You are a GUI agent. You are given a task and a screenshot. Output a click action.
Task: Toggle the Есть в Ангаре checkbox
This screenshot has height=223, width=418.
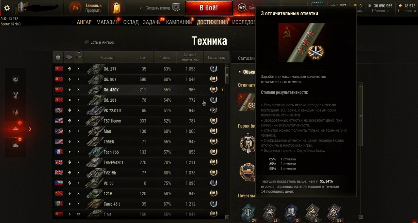pos(87,42)
